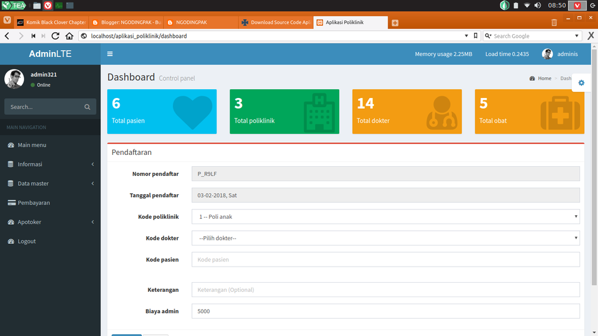Focus the Kode pasien input field
Viewport: 598px width, 336px height.
[x=386, y=259]
